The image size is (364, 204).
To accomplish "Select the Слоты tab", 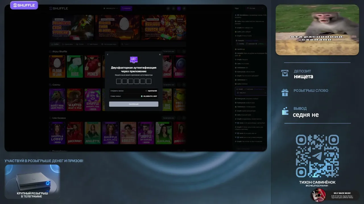I will pyautogui.click(x=80, y=44).
